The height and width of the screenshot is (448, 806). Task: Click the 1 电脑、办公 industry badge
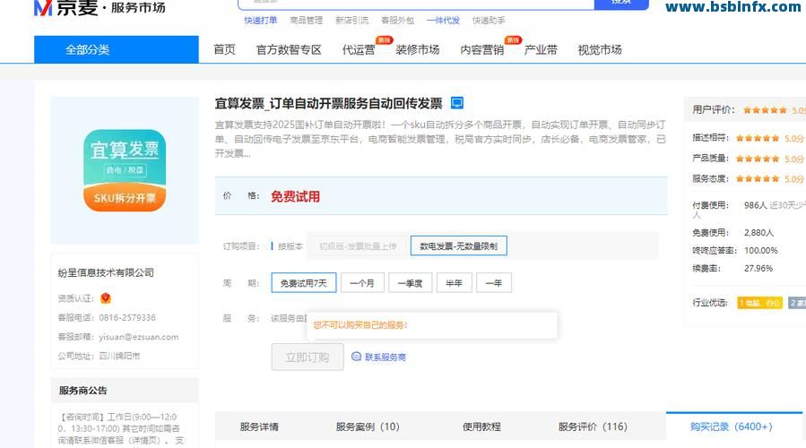[759, 303]
